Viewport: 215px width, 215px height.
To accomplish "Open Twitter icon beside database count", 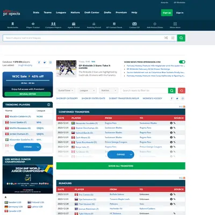I will [45, 62].
